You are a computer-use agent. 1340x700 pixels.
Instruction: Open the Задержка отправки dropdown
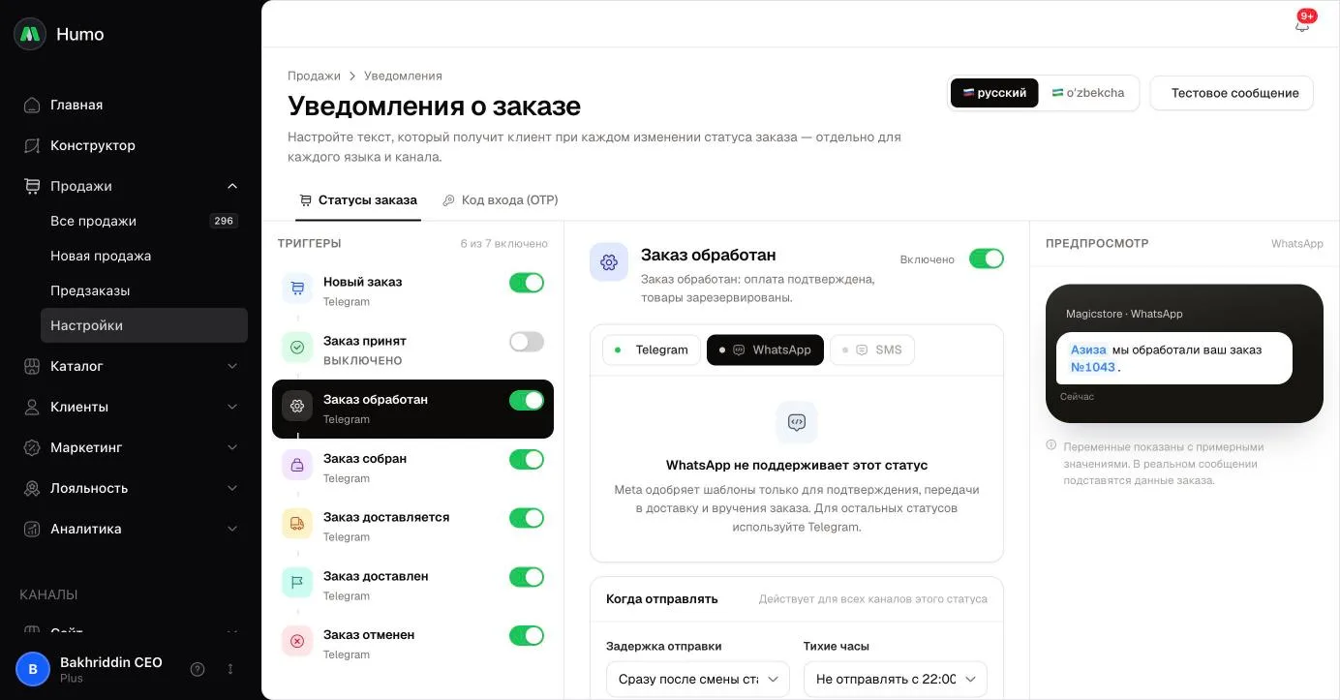point(698,680)
